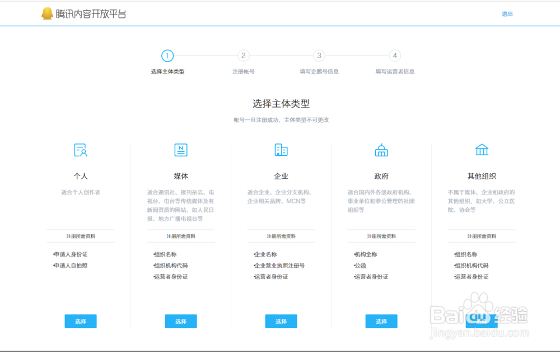This screenshot has width=560, height=352.
Task: Click 运营者身份证 under 企业
Action: click(271, 276)
